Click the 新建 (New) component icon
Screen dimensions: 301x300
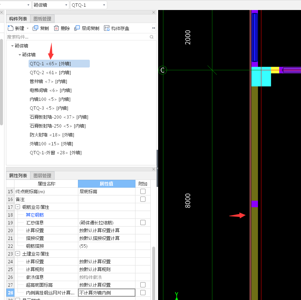[x=10, y=28]
